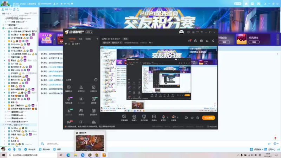Expand speaker options arrow
The height and width of the screenshot is (158, 281).
point(178,117)
